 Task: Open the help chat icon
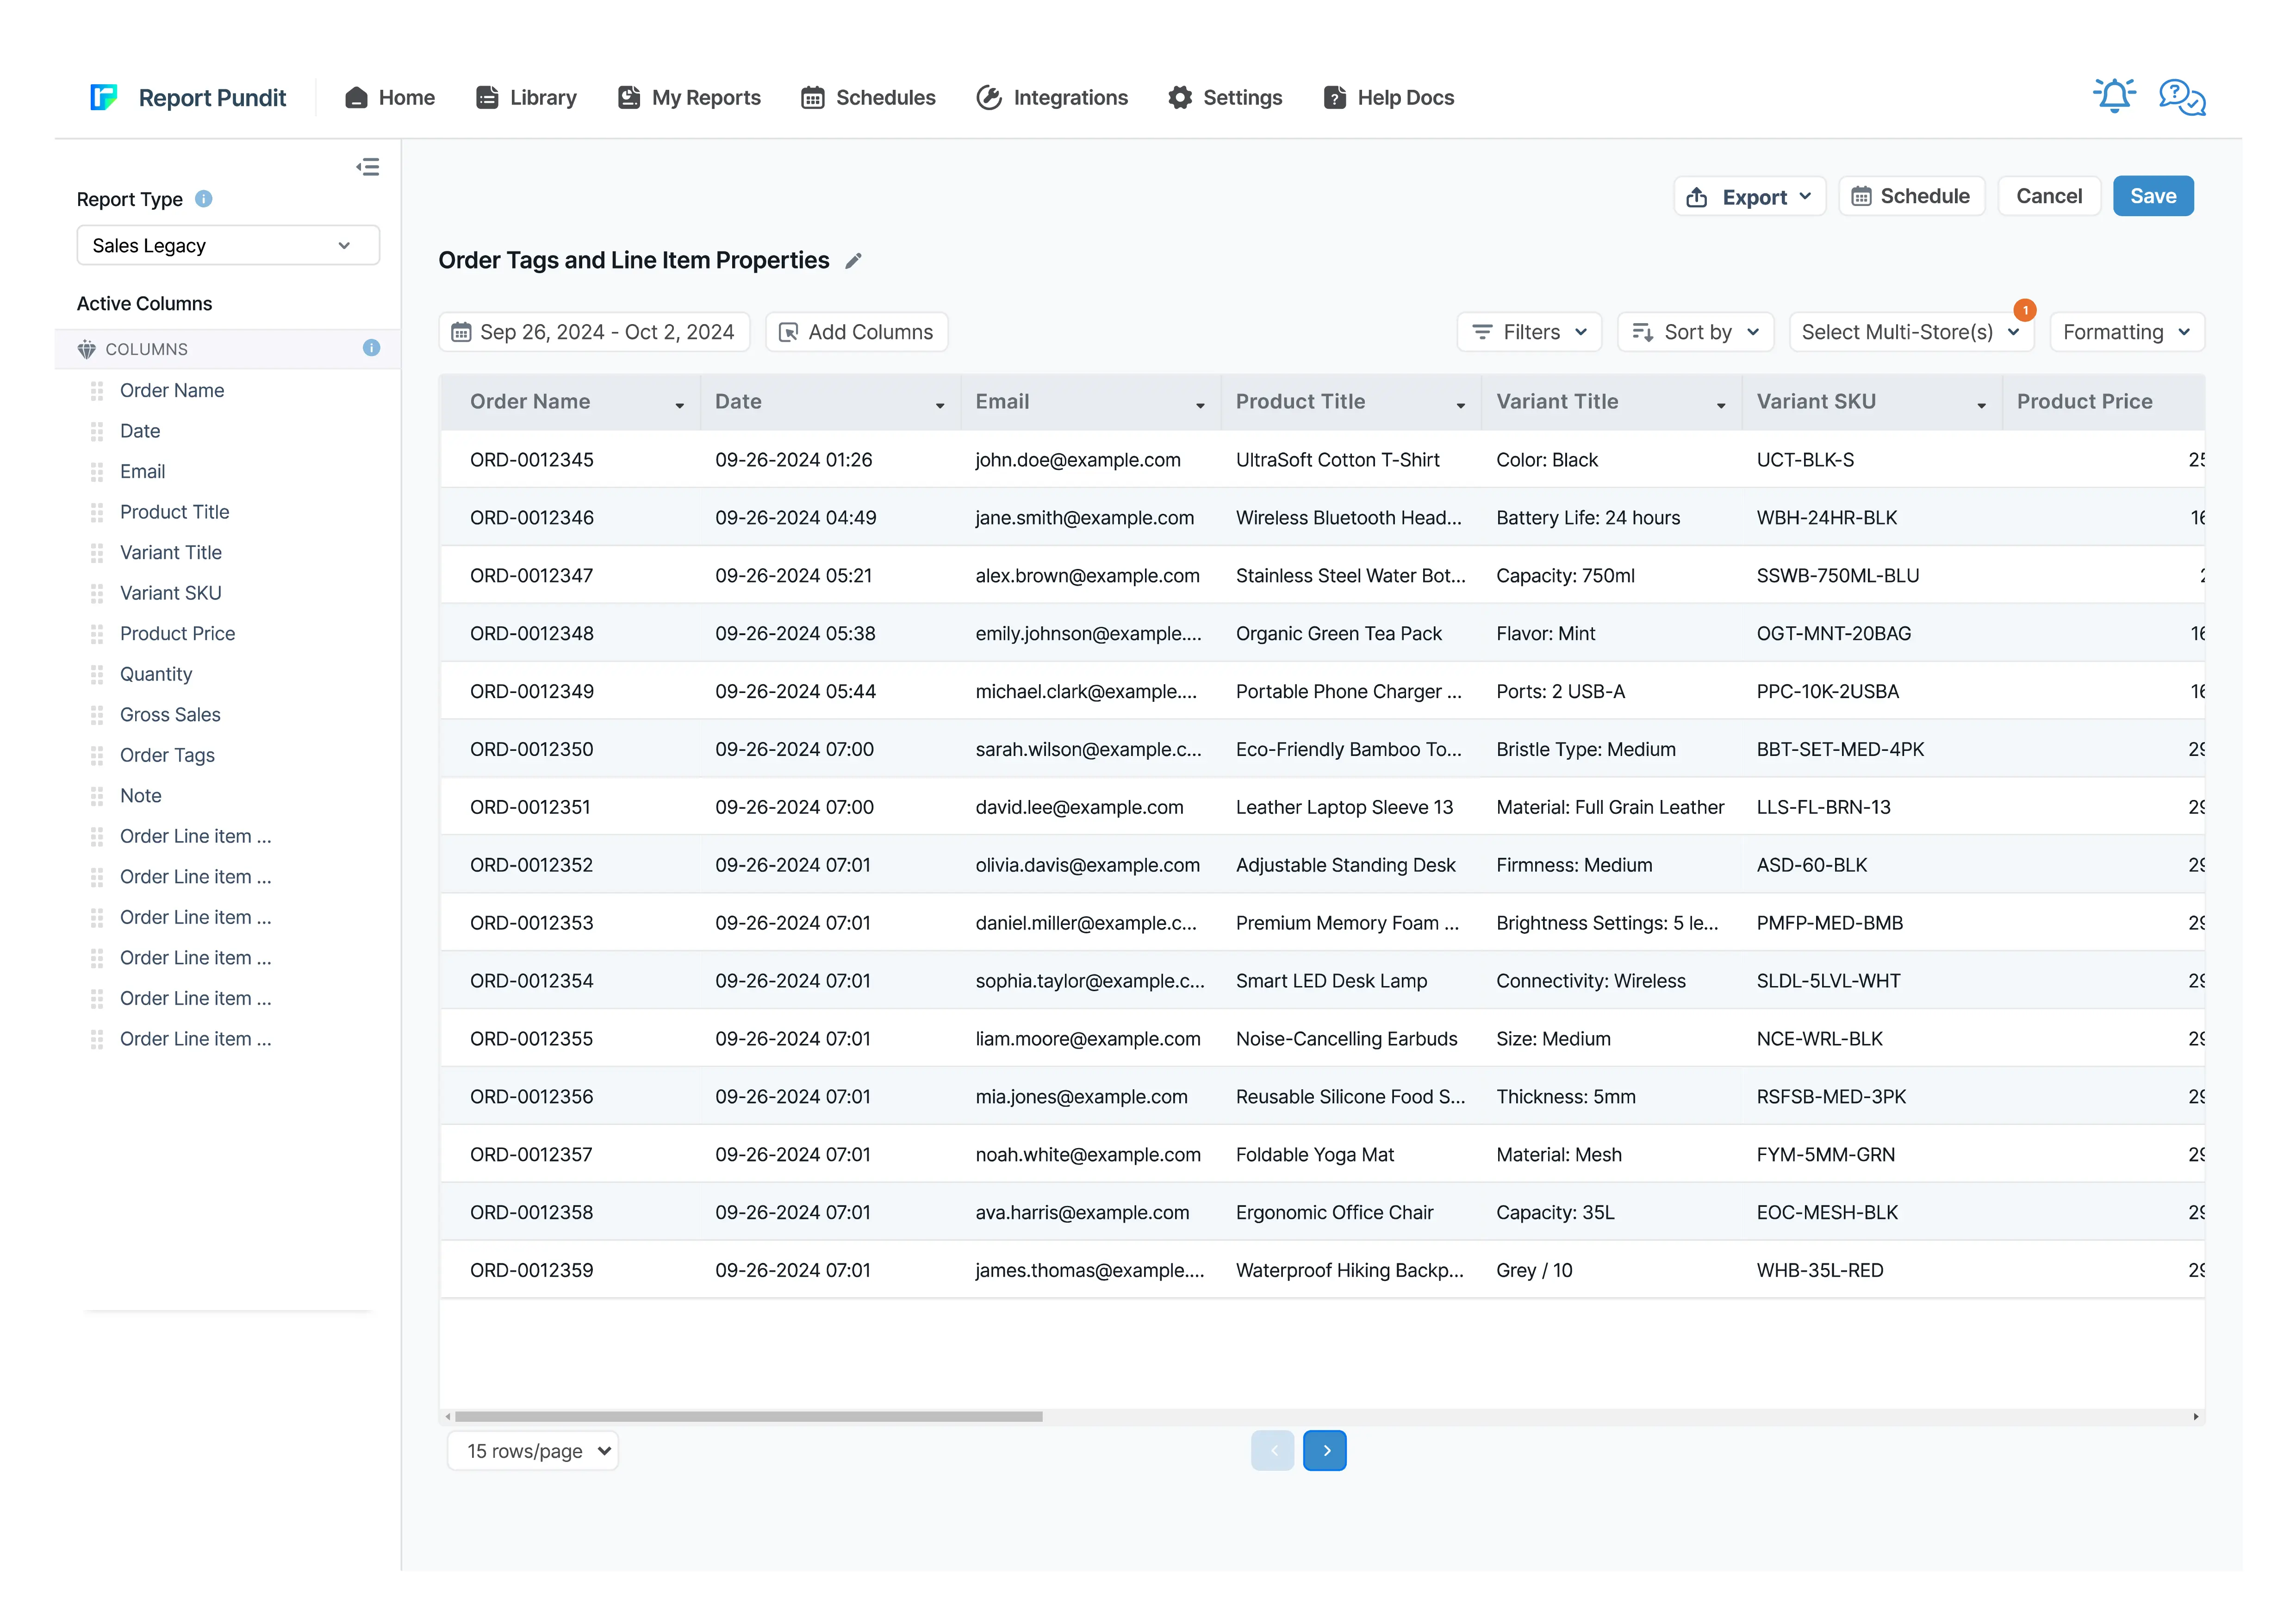tap(2182, 97)
